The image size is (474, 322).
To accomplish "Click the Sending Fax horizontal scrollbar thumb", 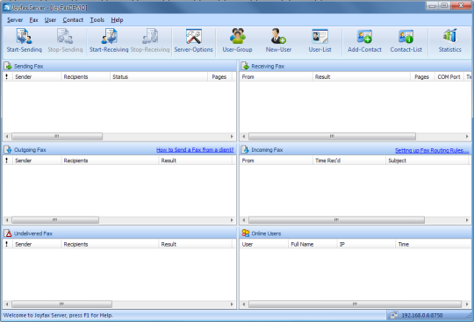I will point(57,136).
